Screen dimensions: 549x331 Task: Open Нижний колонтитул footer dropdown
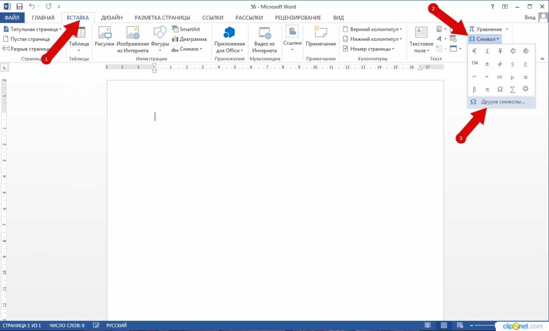(373, 39)
